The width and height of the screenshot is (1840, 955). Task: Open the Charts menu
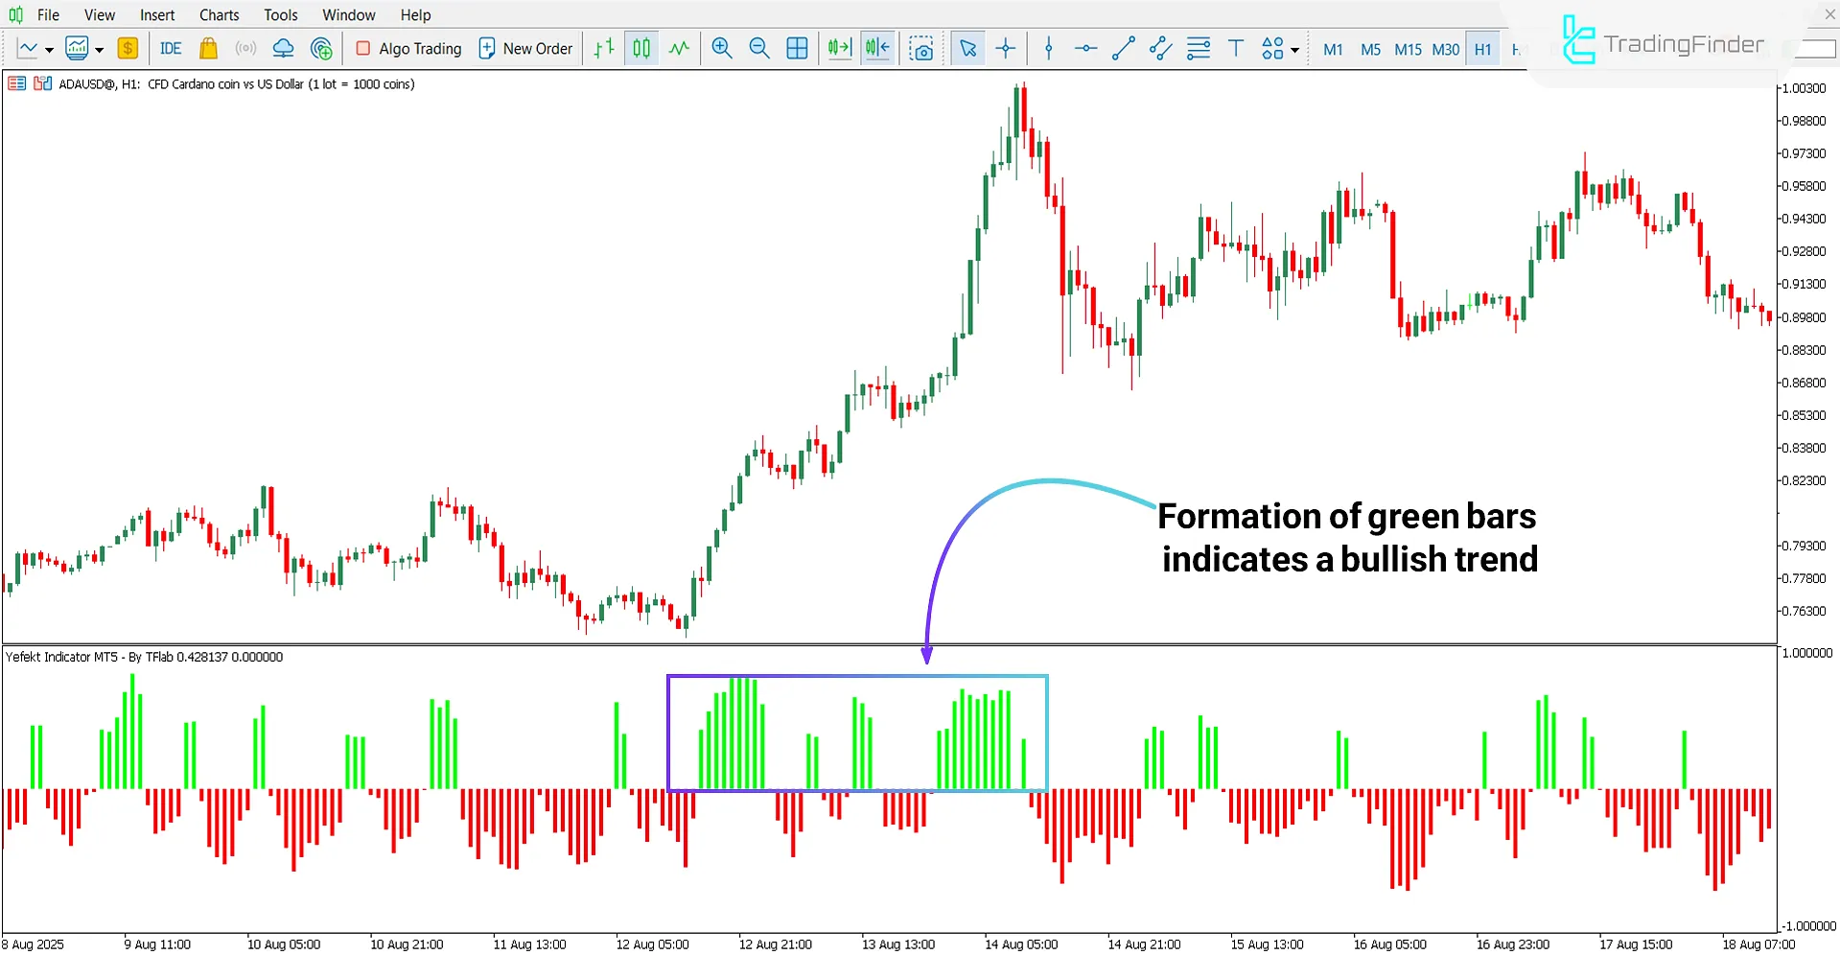[219, 14]
